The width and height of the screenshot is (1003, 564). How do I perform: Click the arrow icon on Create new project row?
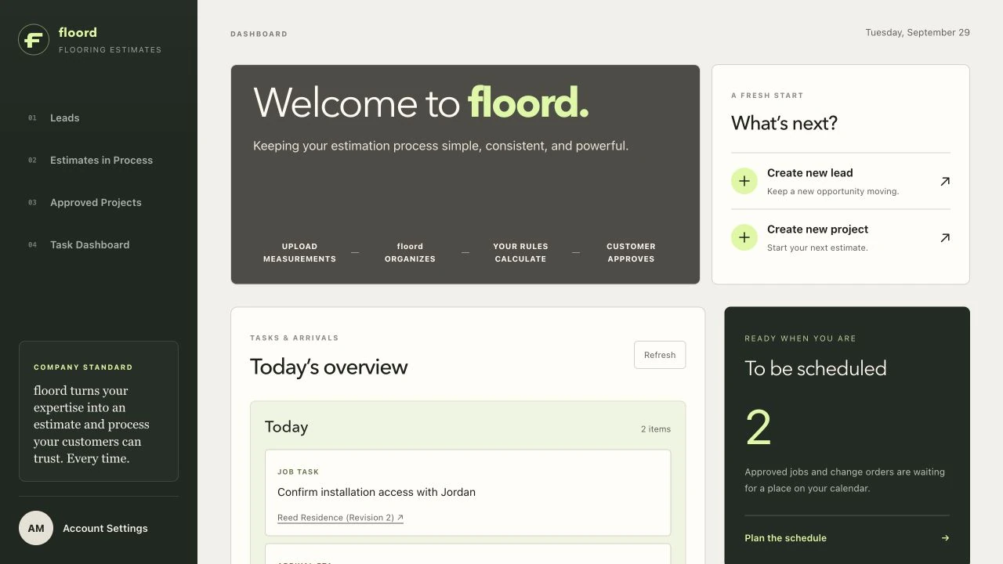pos(945,237)
